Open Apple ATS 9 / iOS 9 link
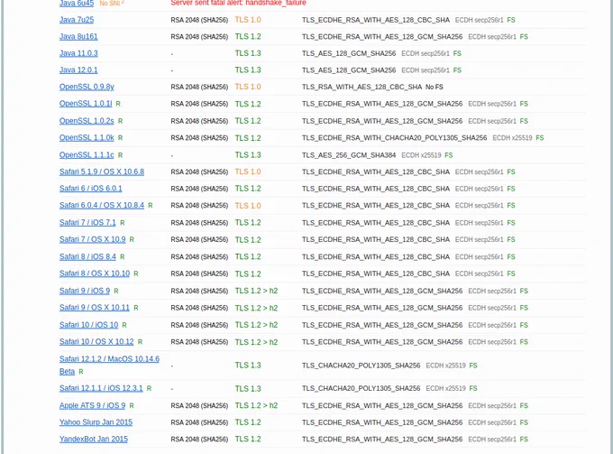Screen dimensions: 613x454 tap(92, 405)
